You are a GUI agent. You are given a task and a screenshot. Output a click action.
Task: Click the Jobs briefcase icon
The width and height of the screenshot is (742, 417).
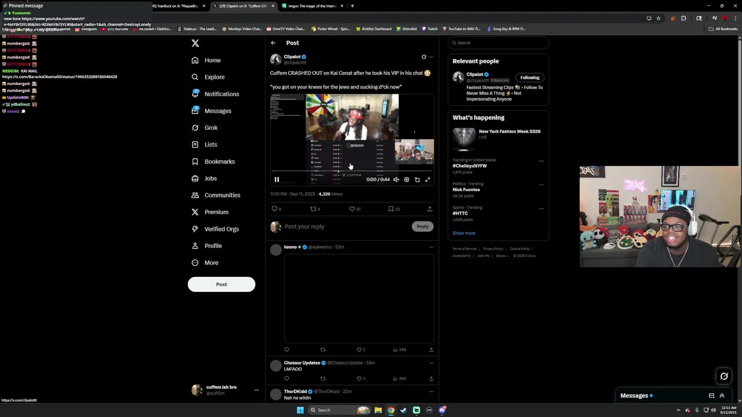coord(195,178)
